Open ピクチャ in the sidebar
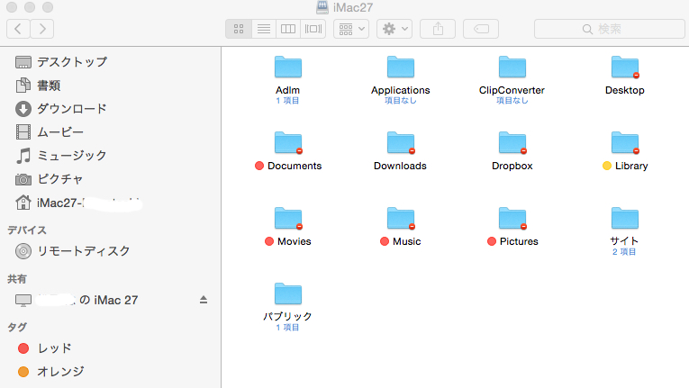This screenshot has width=689, height=388. pyautogui.click(x=50, y=179)
